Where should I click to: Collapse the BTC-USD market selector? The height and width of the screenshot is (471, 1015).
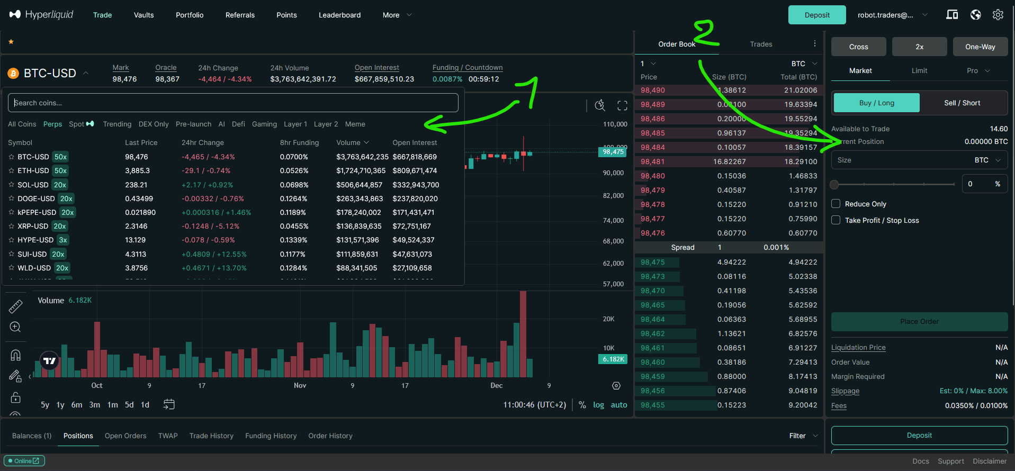(86, 73)
